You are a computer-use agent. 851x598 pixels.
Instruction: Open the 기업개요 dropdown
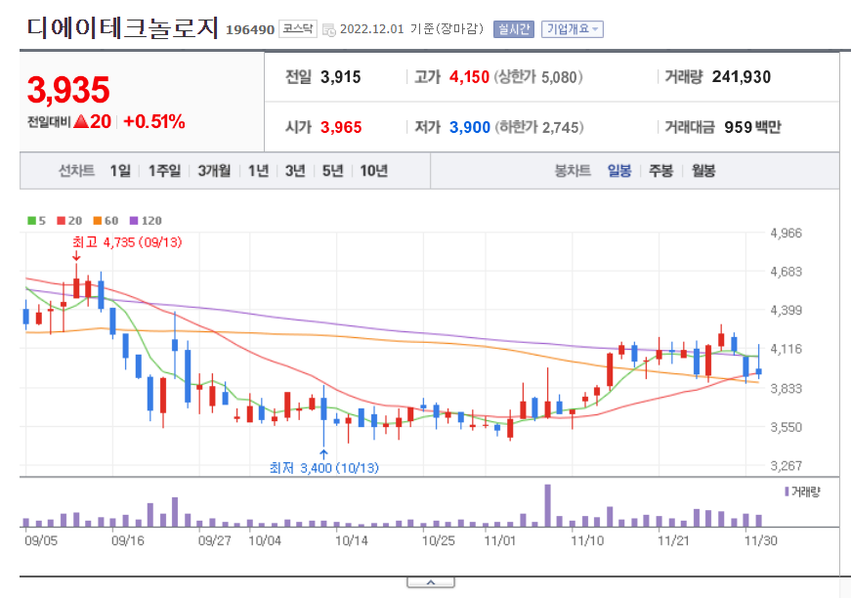click(x=572, y=29)
